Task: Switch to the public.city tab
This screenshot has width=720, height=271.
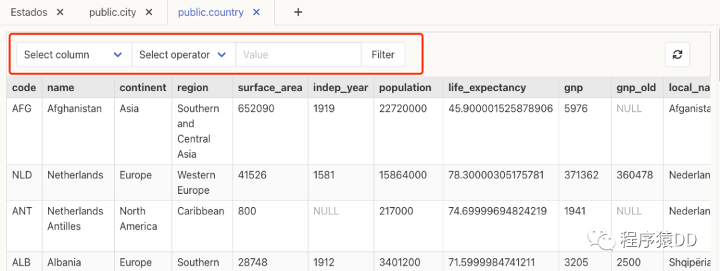Action: point(112,12)
